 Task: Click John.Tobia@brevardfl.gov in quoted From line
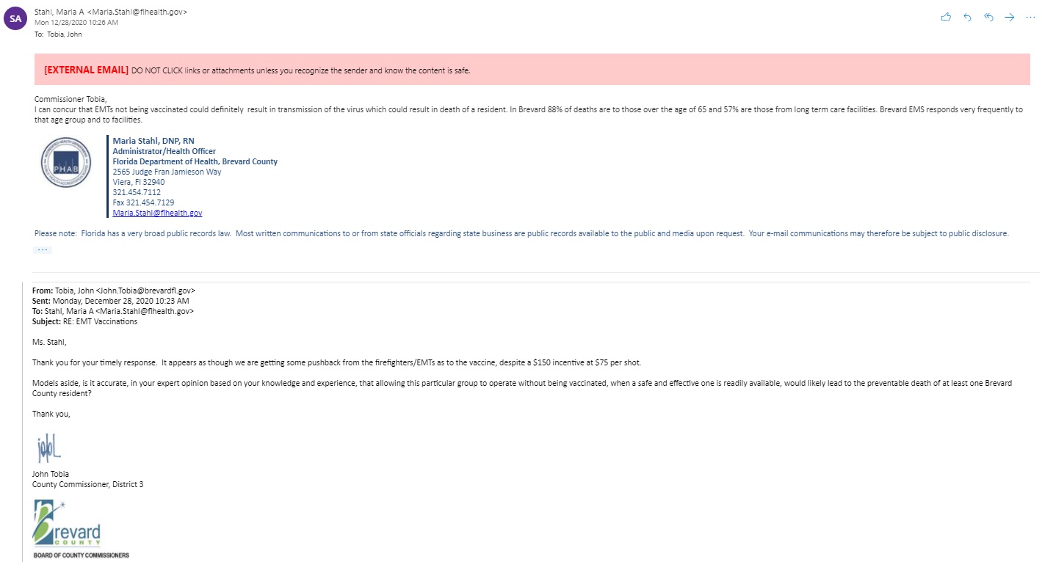pyautogui.click(x=145, y=291)
